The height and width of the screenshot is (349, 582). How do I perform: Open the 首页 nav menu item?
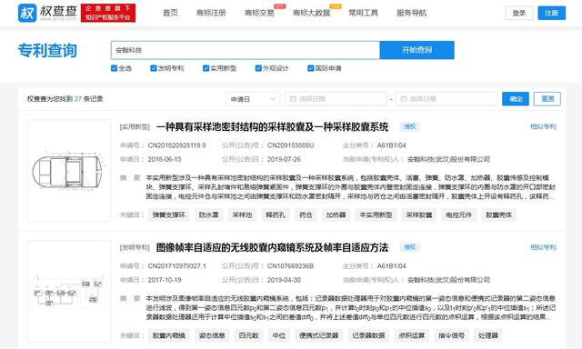coord(170,13)
